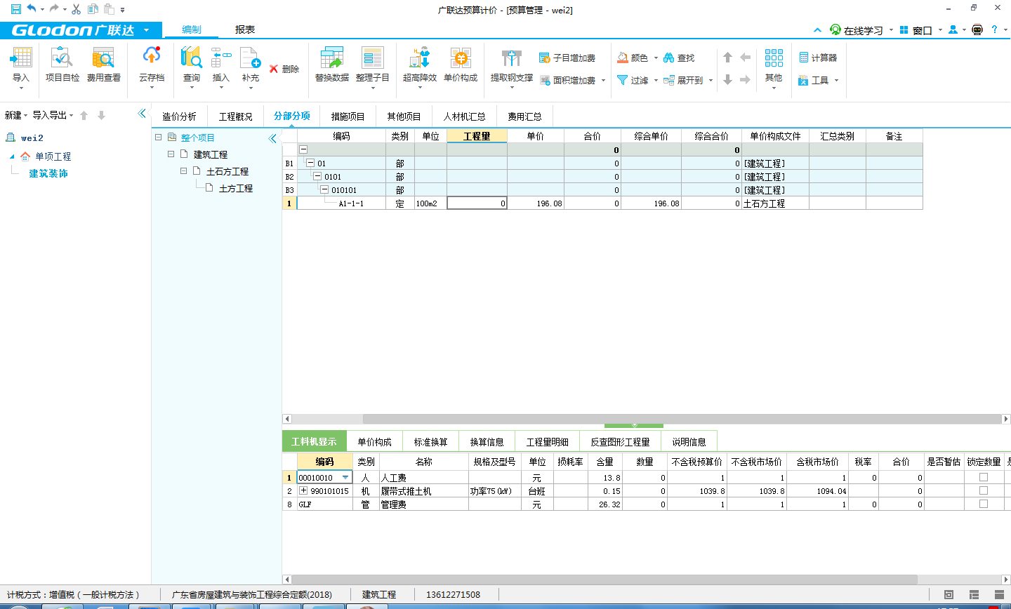Open the Glodon广联达 main menu dropdown

coord(146,30)
